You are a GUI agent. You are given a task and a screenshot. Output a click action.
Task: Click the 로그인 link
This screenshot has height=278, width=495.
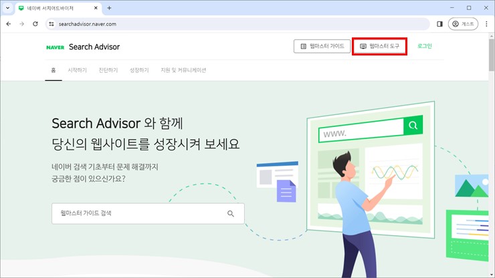[x=425, y=46]
